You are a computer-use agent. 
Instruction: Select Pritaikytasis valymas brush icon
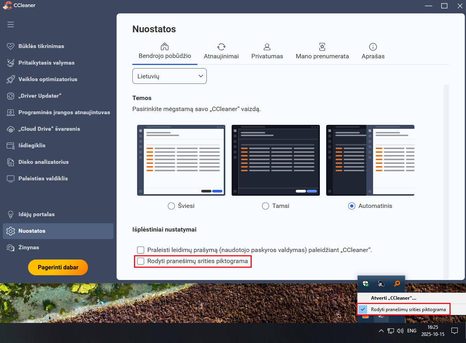(11, 63)
